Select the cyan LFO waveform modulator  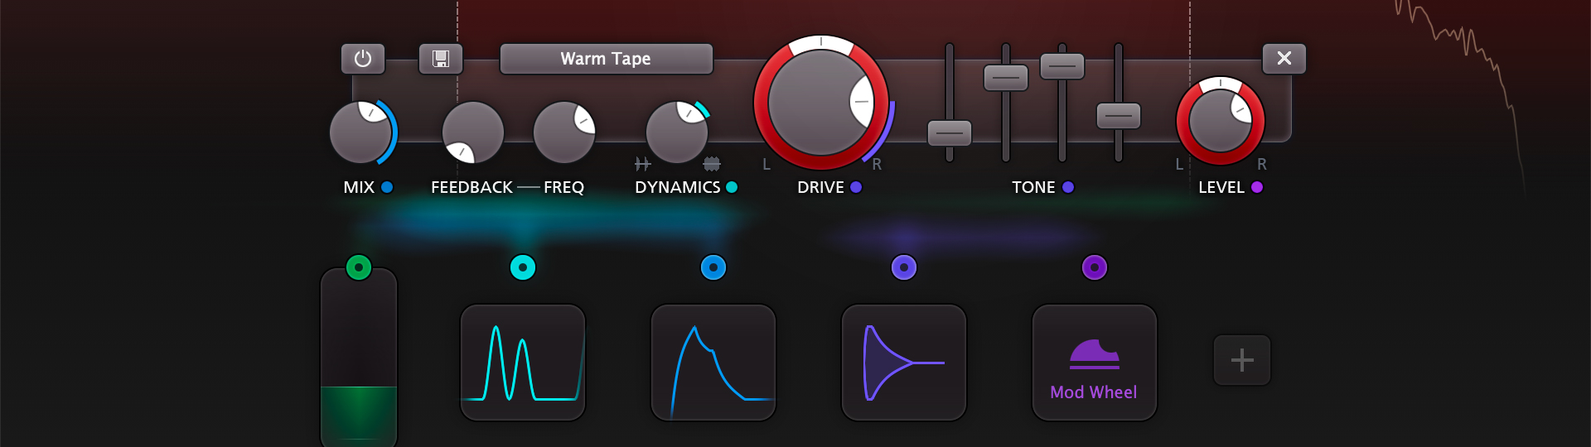point(523,363)
